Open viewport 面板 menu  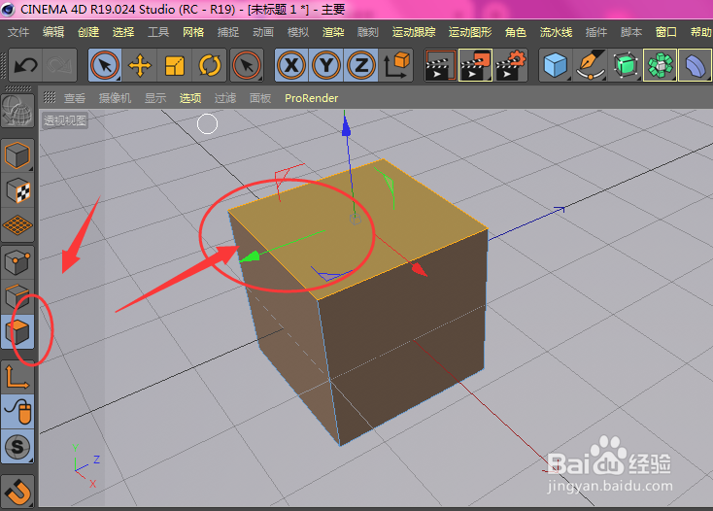coord(260,98)
